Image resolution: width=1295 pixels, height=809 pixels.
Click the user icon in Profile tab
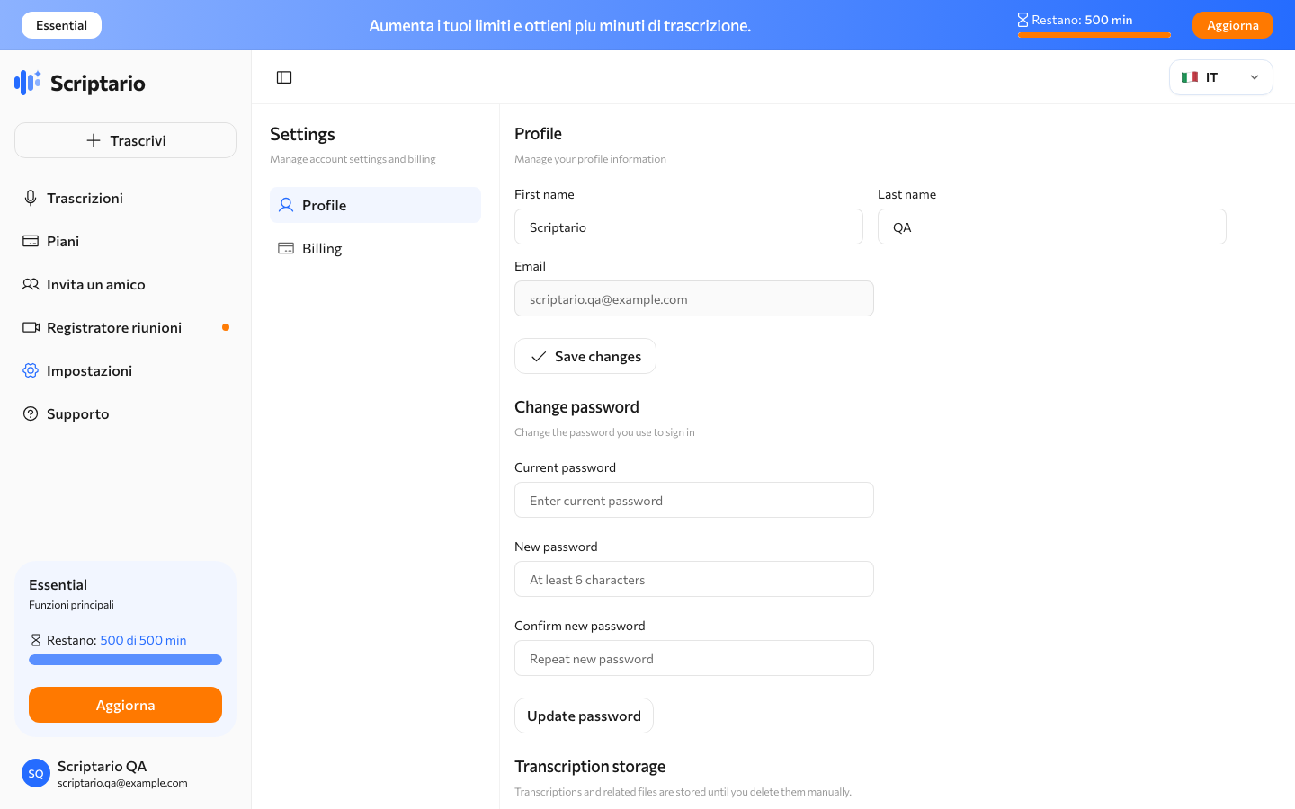(286, 205)
